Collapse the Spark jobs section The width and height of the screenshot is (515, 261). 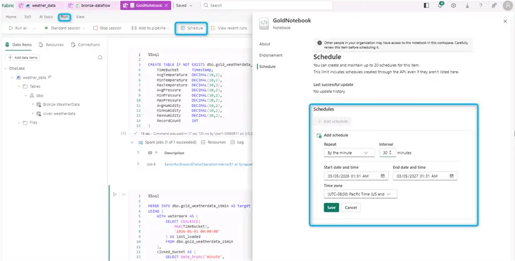(x=132, y=143)
